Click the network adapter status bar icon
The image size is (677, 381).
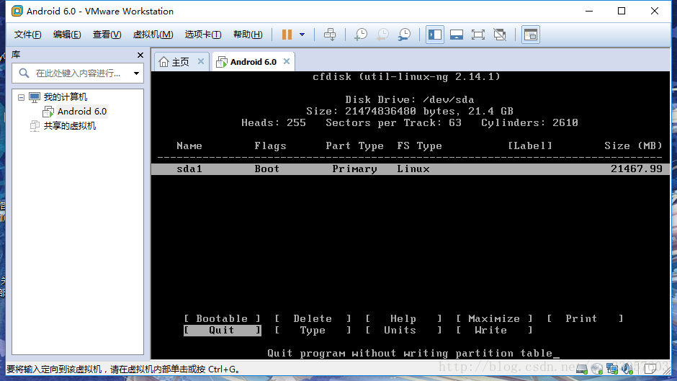coord(611,369)
